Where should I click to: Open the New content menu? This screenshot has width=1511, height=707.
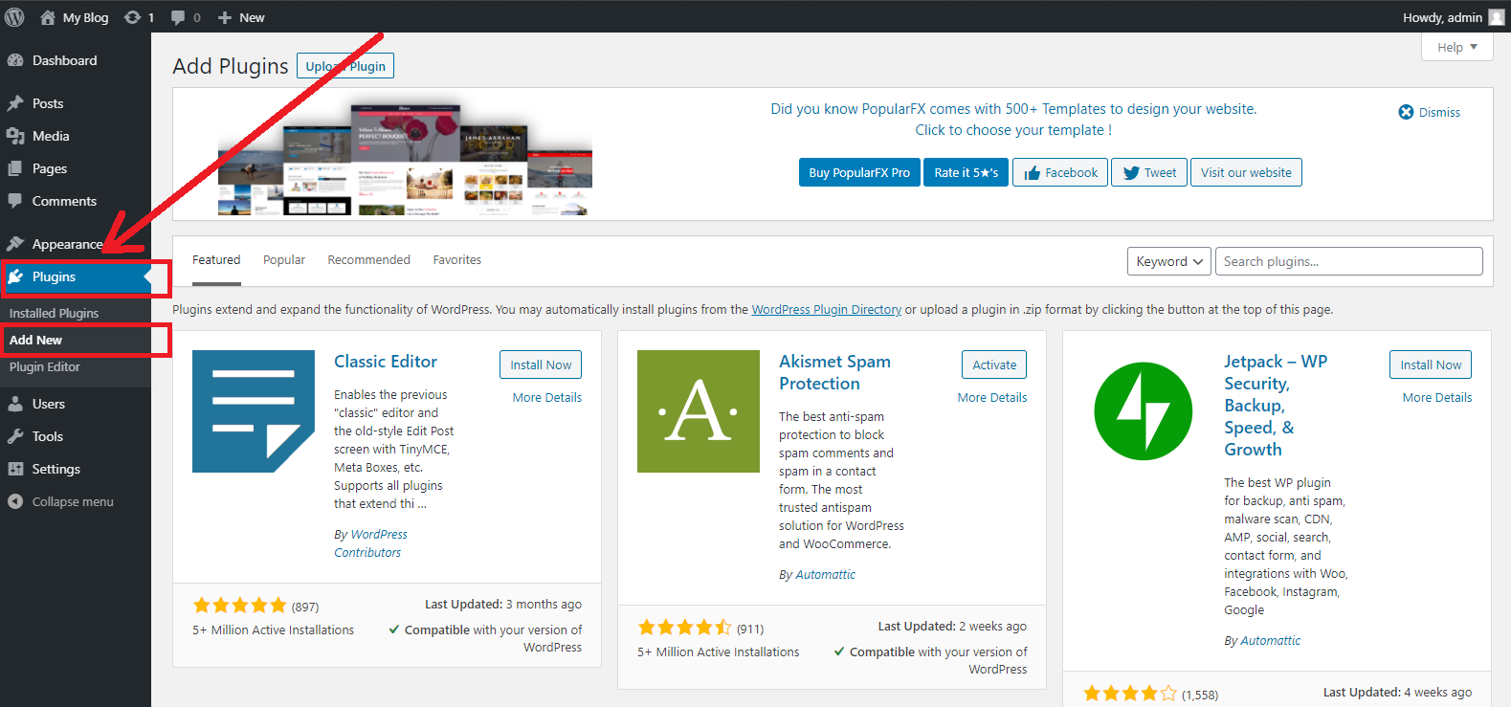tap(241, 17)
